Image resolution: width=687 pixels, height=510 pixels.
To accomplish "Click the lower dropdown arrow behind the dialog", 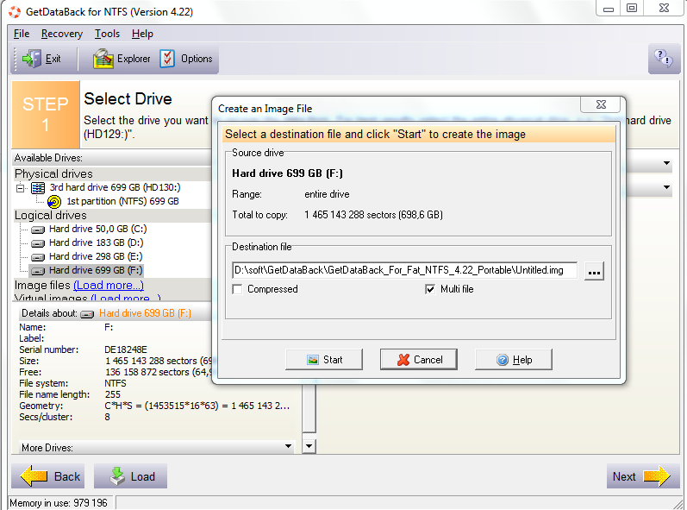I will coord(666,187).
